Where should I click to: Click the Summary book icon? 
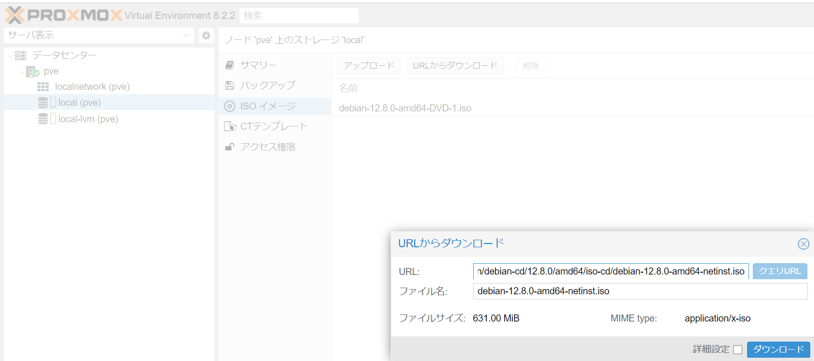(230, 65)
